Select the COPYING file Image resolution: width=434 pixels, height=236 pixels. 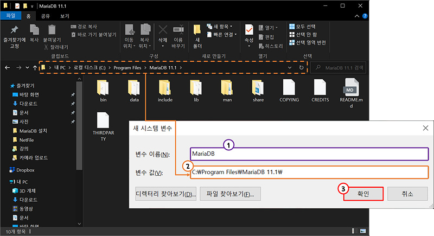click(x=289, y=91)
